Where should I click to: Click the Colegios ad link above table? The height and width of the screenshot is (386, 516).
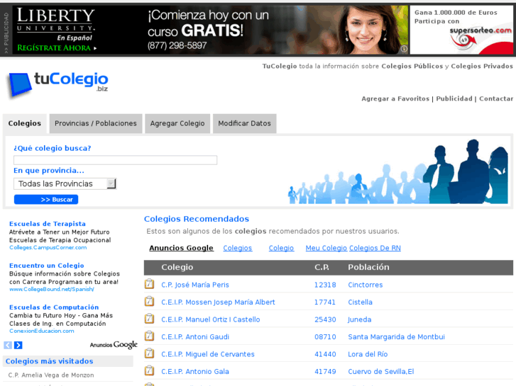pyautogui.click(x=238, y=248)
